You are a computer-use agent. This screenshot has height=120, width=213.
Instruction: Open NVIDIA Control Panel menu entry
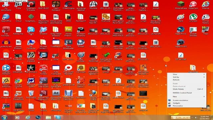[187, 93]
